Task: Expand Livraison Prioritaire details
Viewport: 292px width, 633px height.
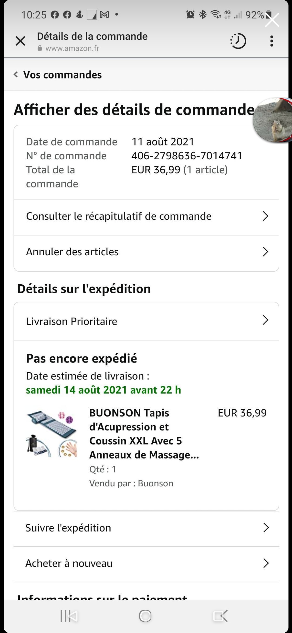Action: (x=146, y=321)
